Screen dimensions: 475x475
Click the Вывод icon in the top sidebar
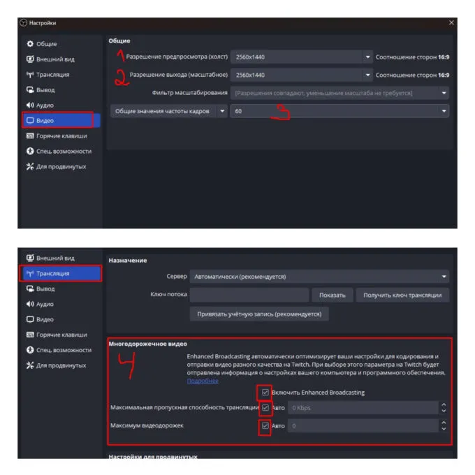tap(29, 90)
